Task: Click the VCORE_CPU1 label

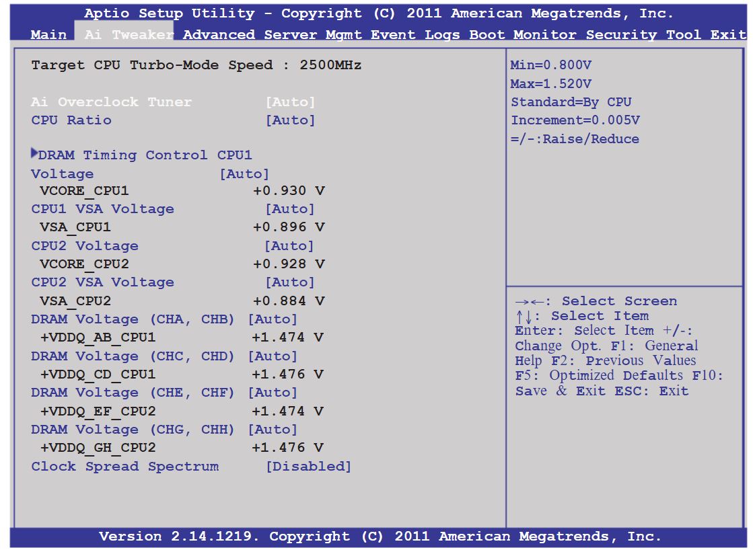Action: 85,192
